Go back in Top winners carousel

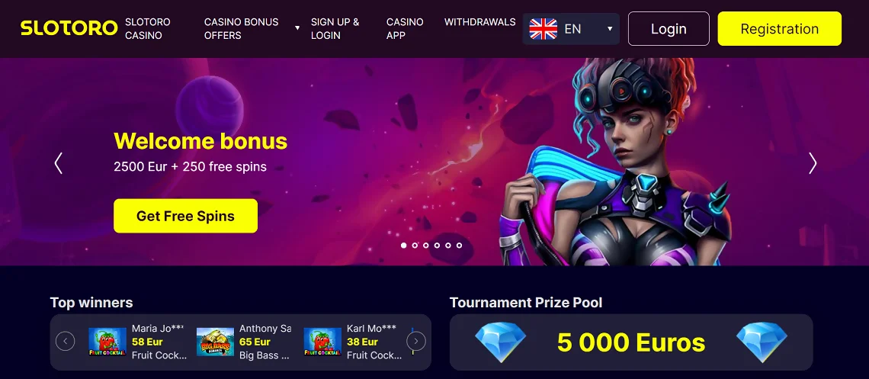coord(66,342)
